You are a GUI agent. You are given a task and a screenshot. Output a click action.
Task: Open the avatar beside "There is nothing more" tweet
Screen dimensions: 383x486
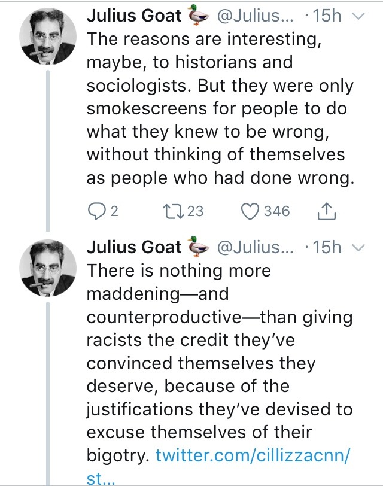click(45, 268)
